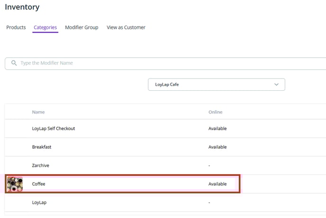Click the Coffee category name
The width and height of the screenshot is (326, 218).
pos(39,184)
